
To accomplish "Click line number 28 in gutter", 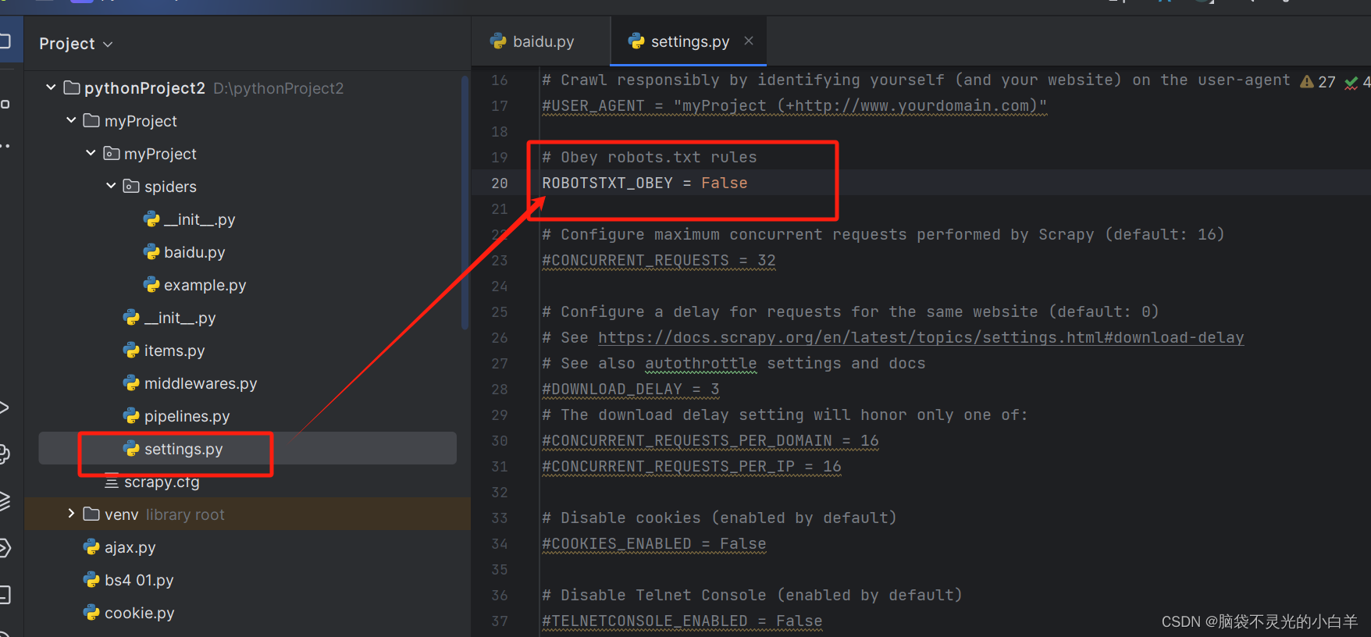I will click(x=500, y=389).
